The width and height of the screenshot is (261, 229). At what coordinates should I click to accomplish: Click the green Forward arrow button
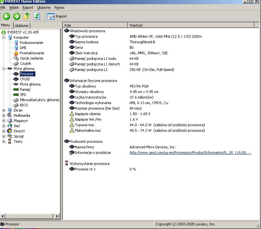tap(17, 16)
